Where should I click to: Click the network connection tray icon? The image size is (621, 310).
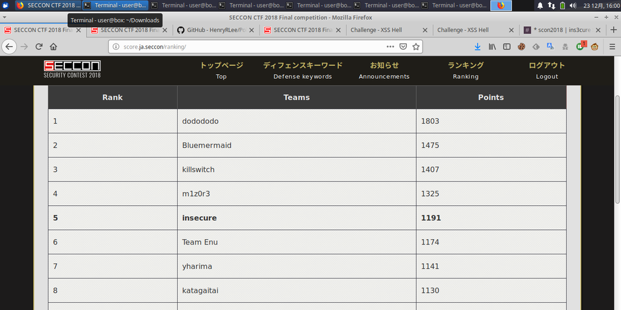(x=551, y=5)
